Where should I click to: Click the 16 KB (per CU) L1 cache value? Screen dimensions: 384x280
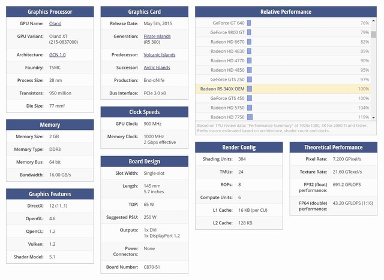tap(253, 210)
